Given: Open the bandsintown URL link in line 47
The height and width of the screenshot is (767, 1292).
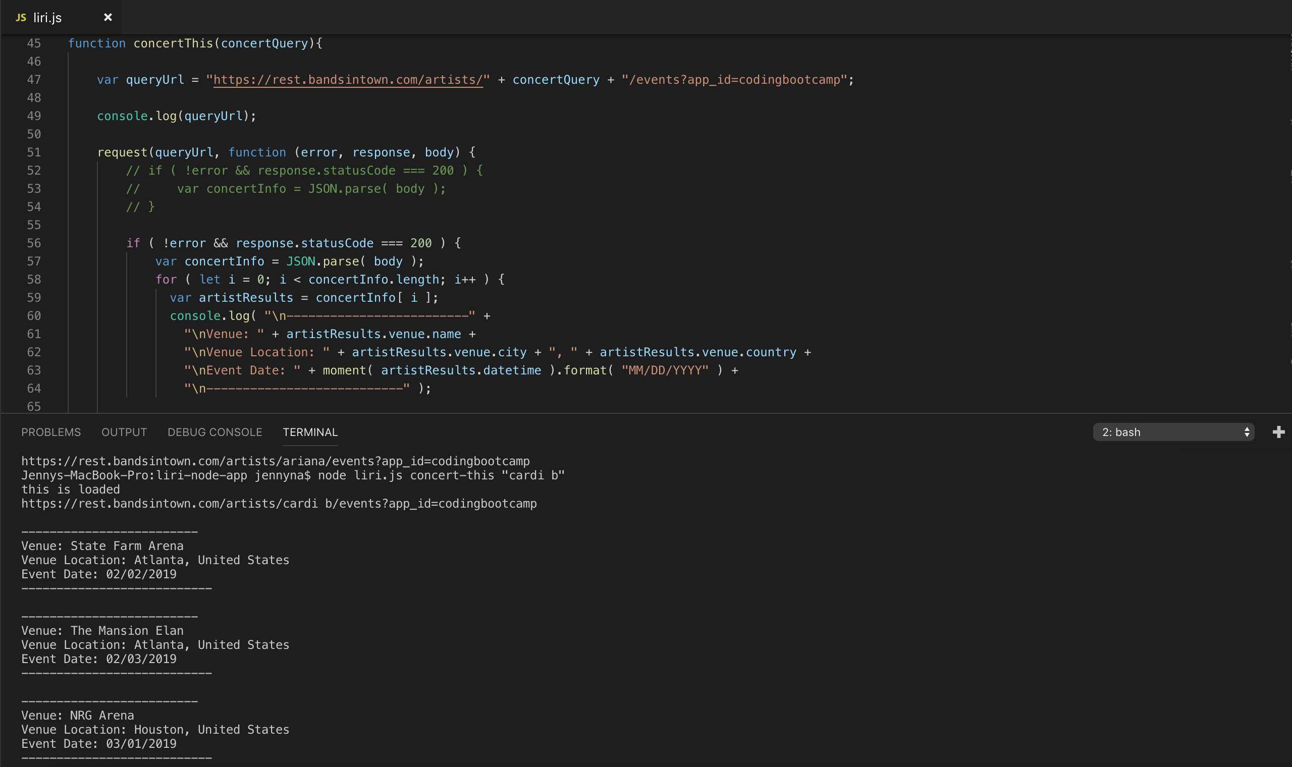Looking at the screenshot, I should (348, 80).
